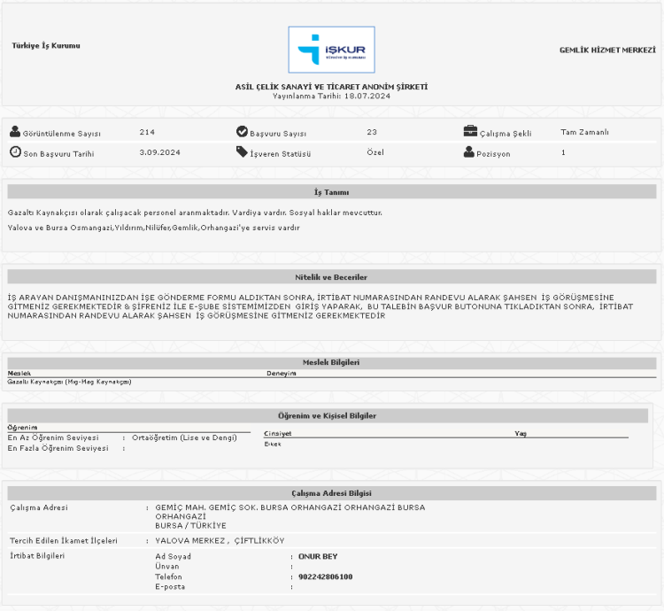Click the Son Başvuru Tarihi clock icon

coord(15,152)
